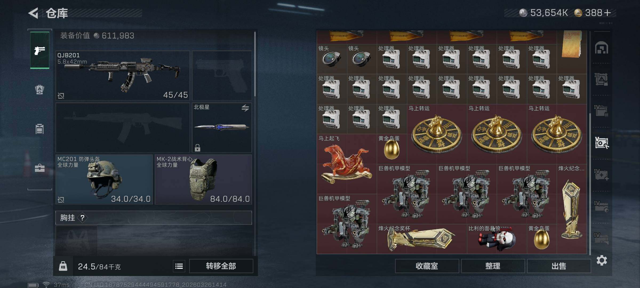Click the plus to add currency beside 388
The image size is (640, 288).
[607, 13]
